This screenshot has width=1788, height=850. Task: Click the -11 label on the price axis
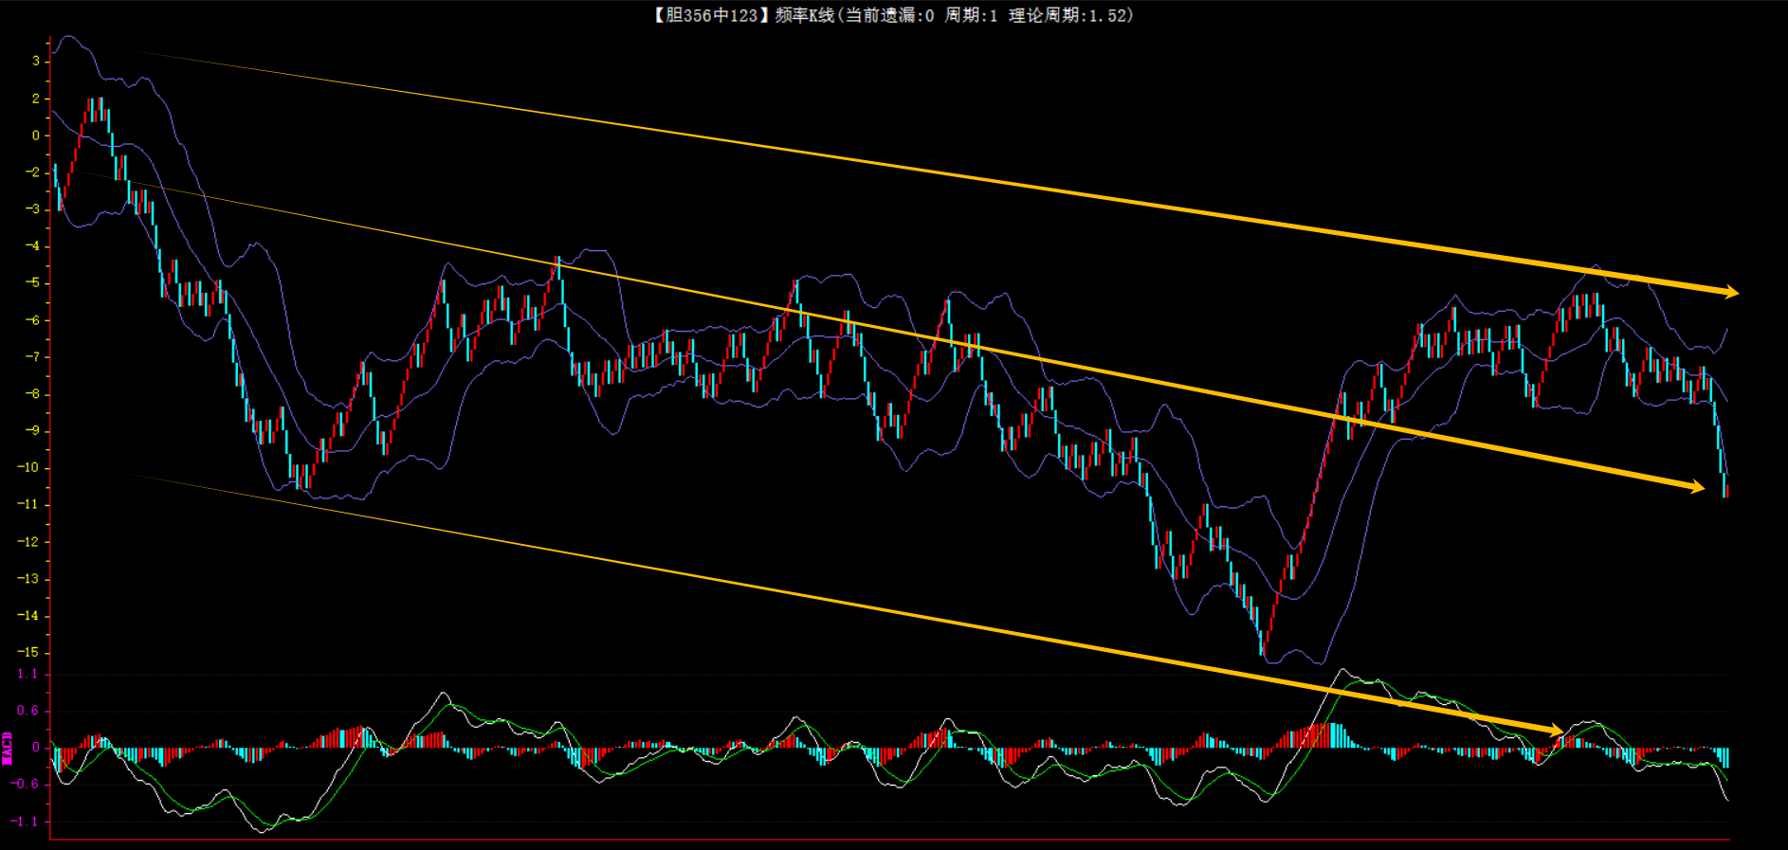click(x=28, y=505)
